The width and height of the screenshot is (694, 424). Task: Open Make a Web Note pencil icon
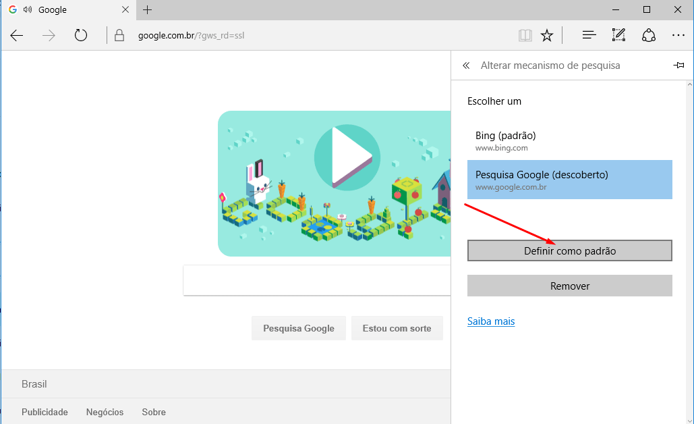coord(618,35)
